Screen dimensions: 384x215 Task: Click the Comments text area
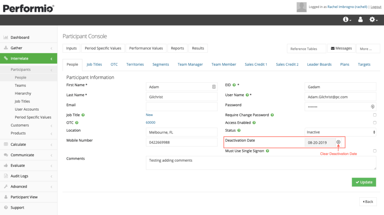(261, 163)
